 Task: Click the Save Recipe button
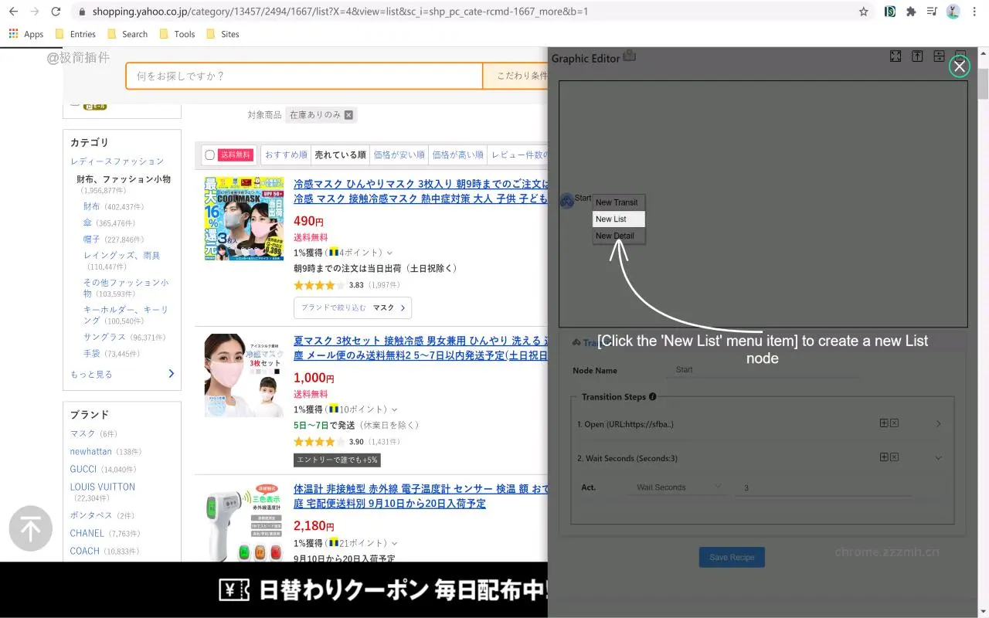(731, 557)
